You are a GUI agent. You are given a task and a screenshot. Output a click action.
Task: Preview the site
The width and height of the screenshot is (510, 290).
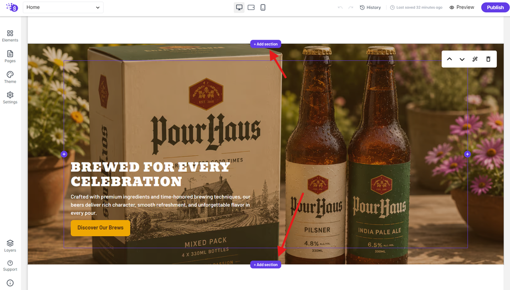pyautogui.click(x=462, y=8)
